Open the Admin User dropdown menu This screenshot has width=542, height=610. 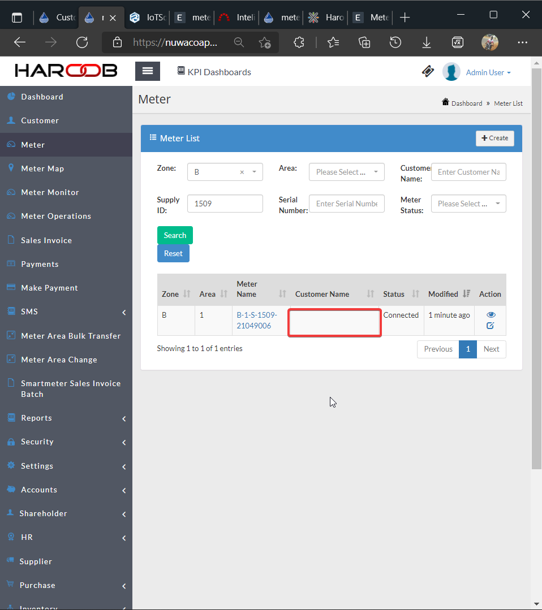[488, 72]
